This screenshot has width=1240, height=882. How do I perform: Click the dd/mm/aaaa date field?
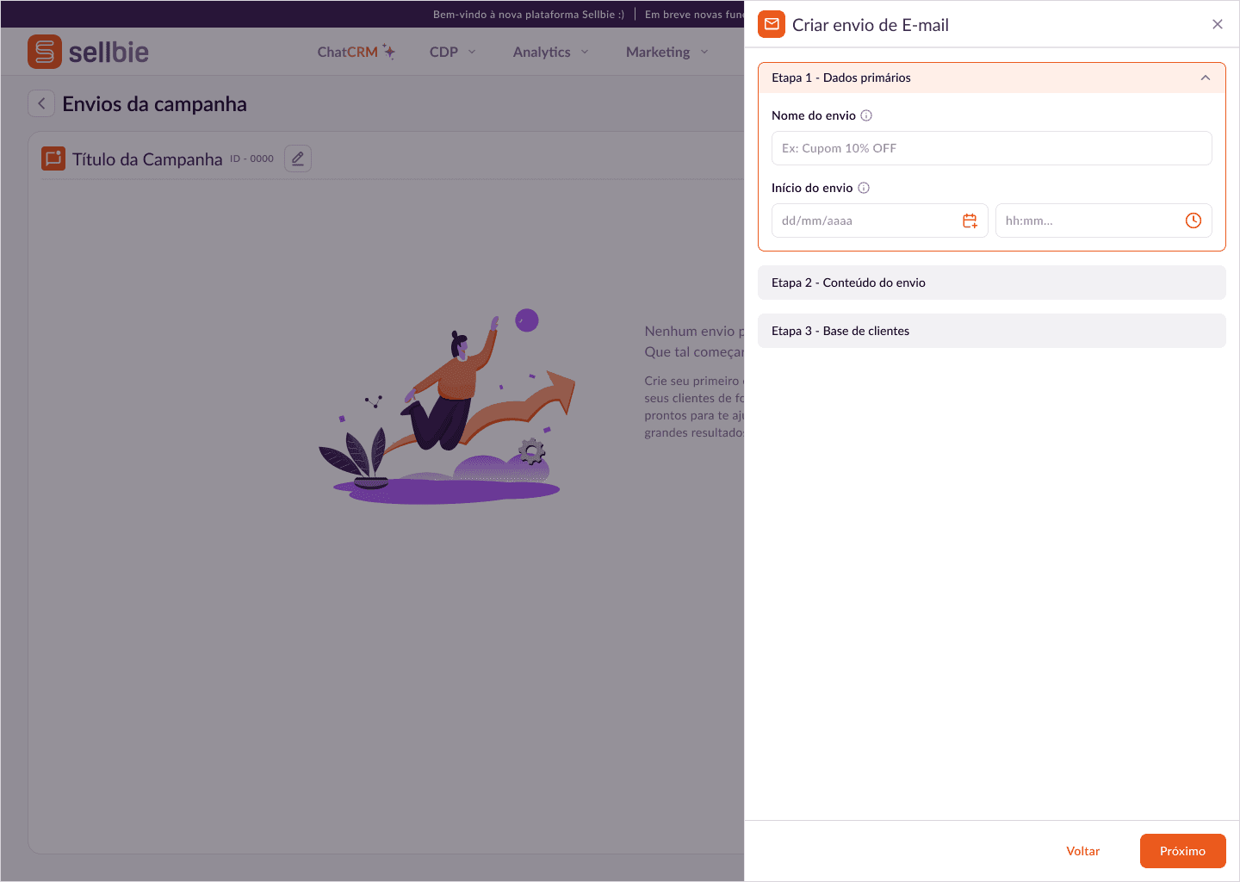[880, 220]
